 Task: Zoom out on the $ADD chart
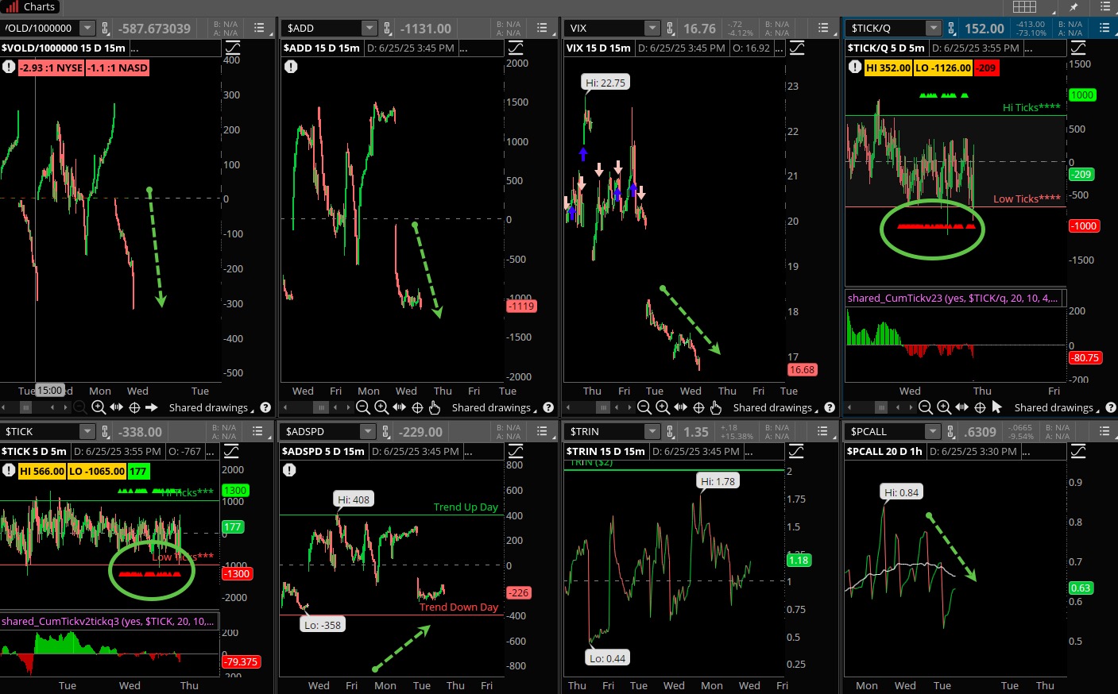pyautogui.click(x=363, y=407)
